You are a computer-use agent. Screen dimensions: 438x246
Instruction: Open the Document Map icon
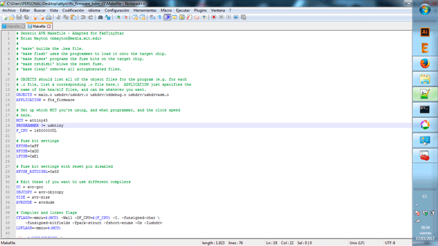pyautogui.click(x=182, y=17)
